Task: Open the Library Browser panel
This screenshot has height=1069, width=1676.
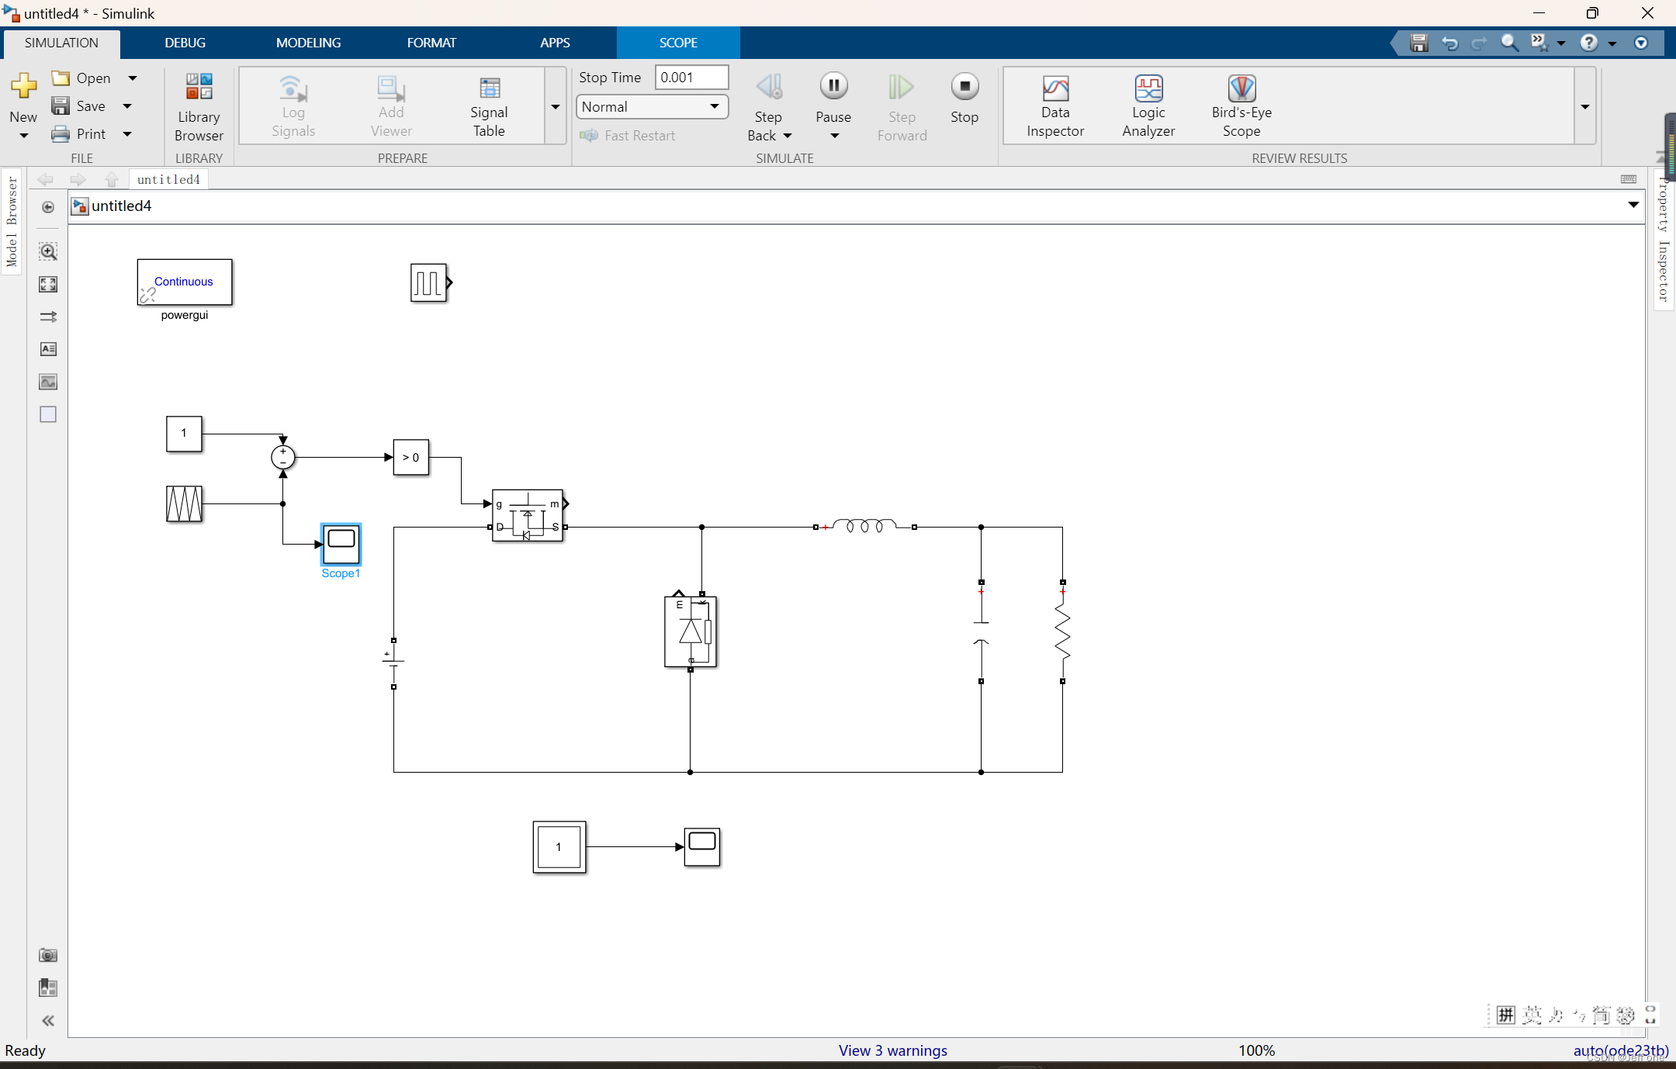Action: pyautogui.click(x=198, y=105)
